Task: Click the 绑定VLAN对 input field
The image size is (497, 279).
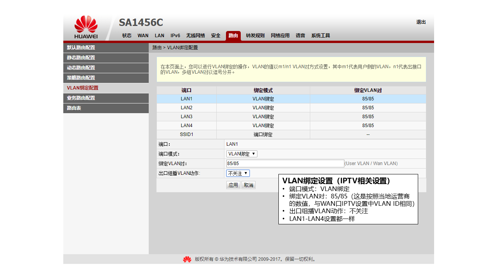Action: pyautogui.click(x=285, y=164)
